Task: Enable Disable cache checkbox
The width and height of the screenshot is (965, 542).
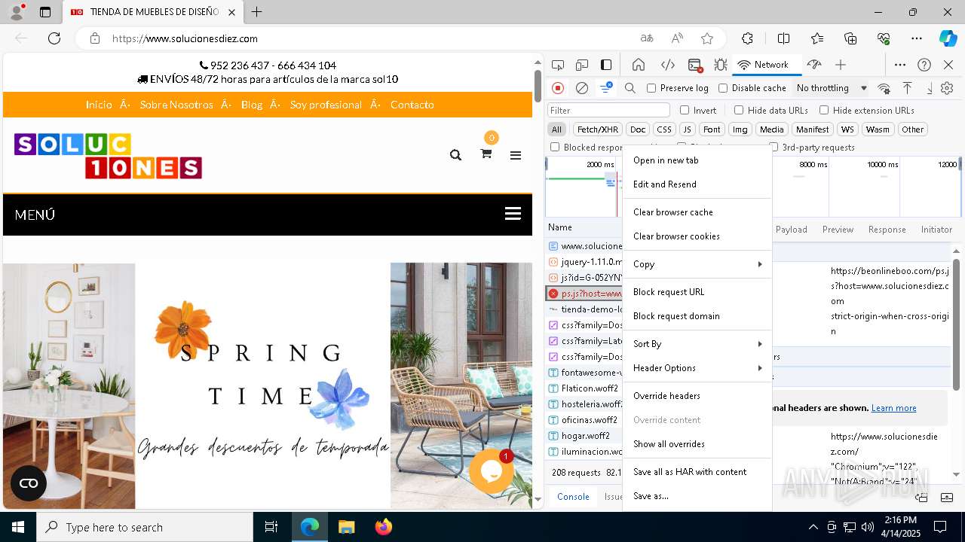Action: [x=722, y=88]
